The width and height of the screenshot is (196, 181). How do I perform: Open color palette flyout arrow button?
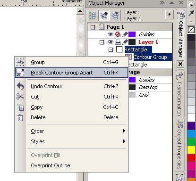(191, 5)
